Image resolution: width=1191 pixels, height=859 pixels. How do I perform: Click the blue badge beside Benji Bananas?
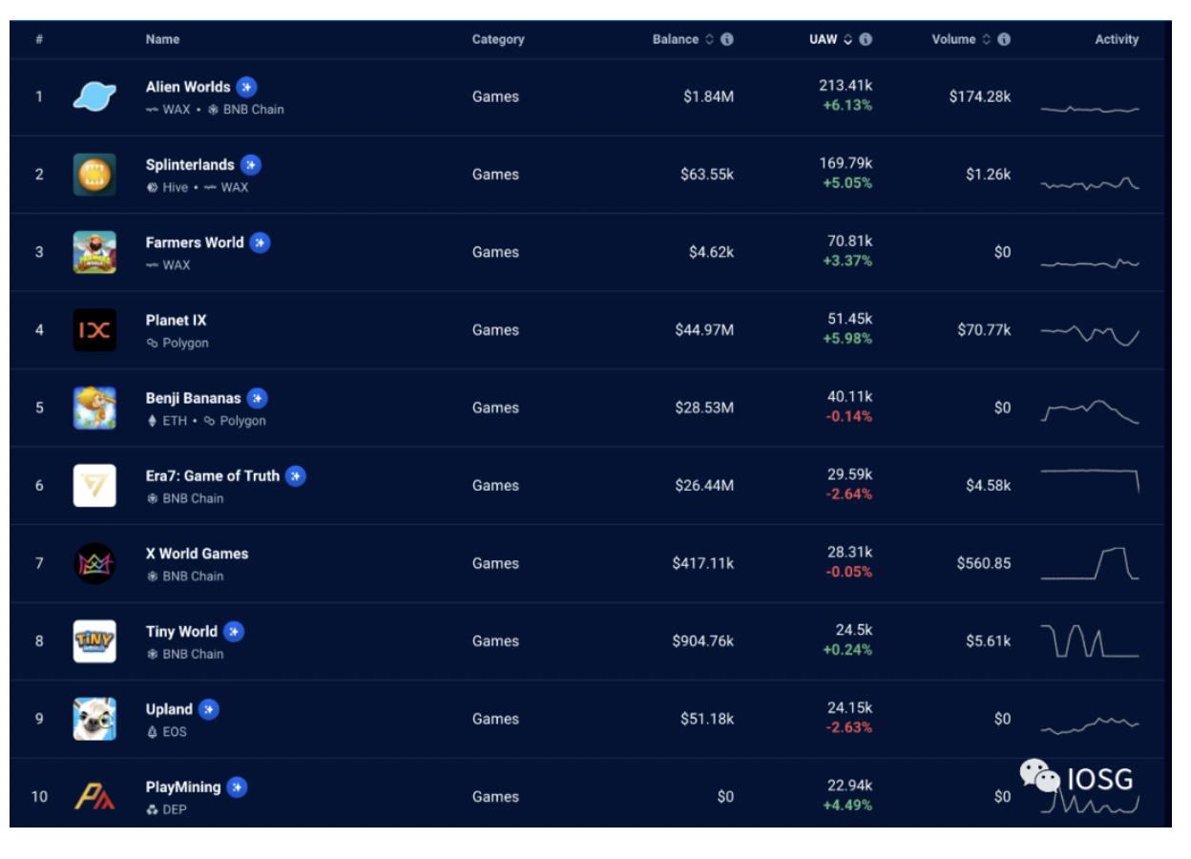(x=257, y=398)
